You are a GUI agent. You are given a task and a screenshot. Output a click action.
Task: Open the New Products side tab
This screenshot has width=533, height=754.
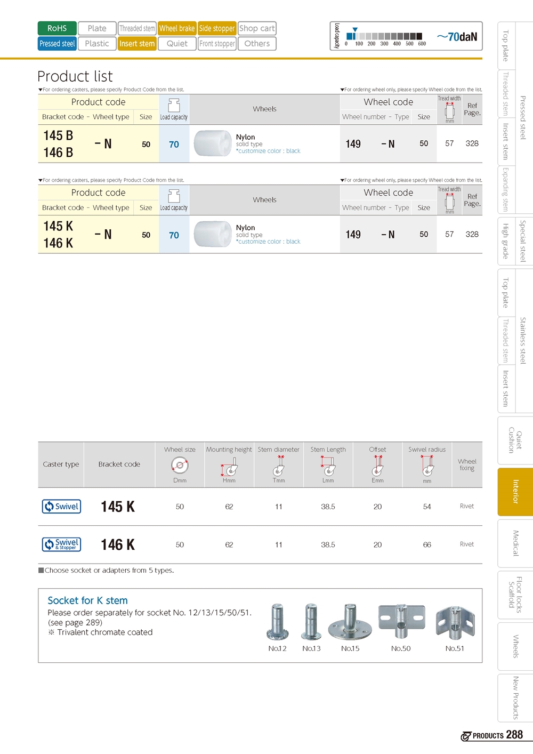click(515, 698)
